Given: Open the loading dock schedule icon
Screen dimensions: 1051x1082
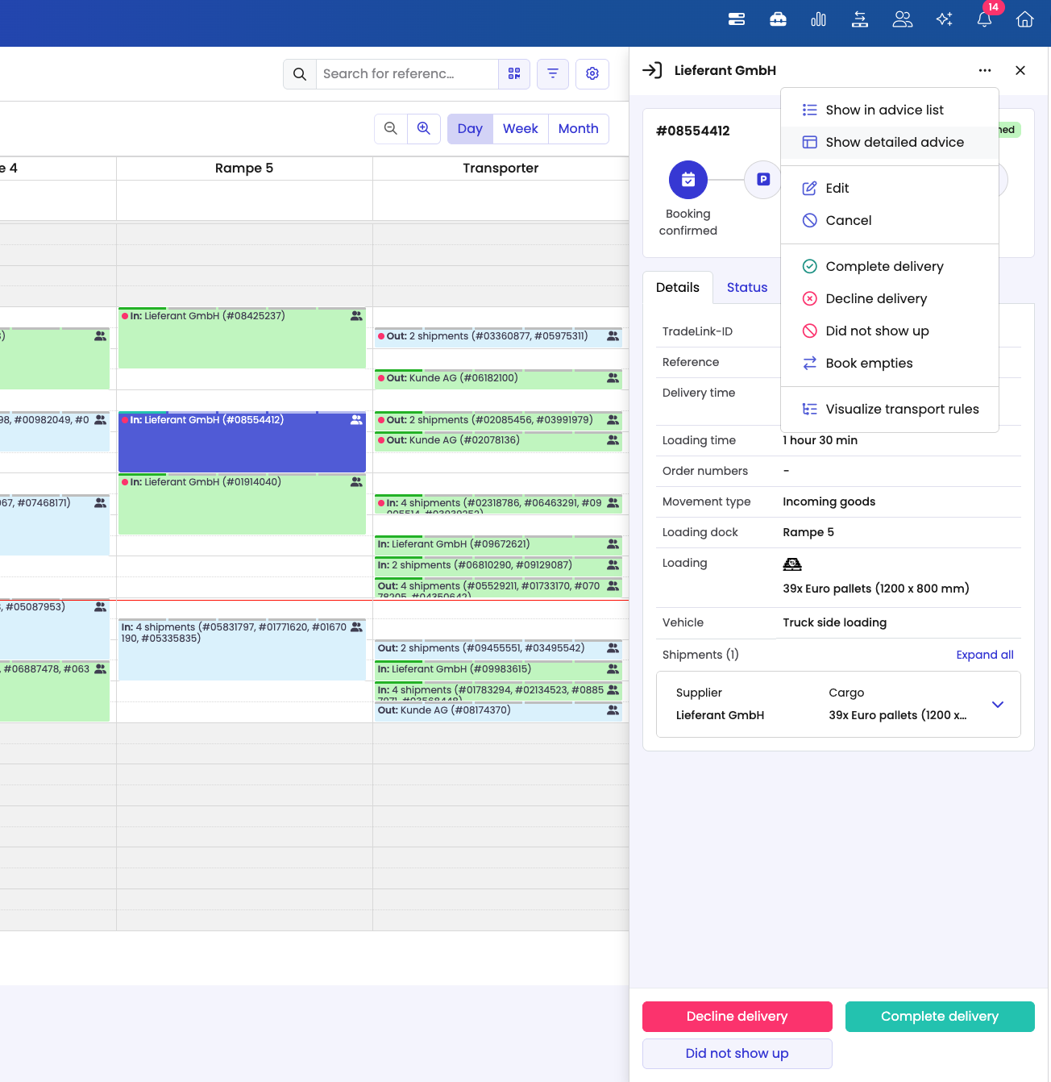Looking at the screenshot, I should 860,19.
